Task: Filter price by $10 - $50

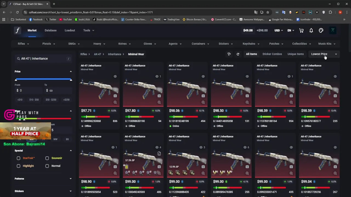Action: [x=34, y=100]
